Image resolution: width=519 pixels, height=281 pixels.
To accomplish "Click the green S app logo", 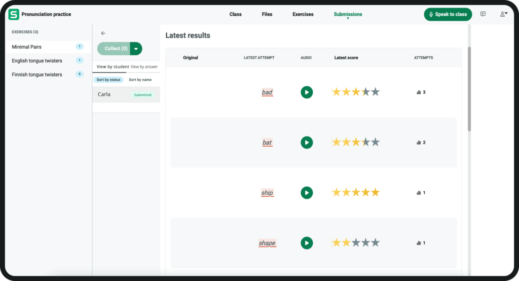I will click(14, 14).
